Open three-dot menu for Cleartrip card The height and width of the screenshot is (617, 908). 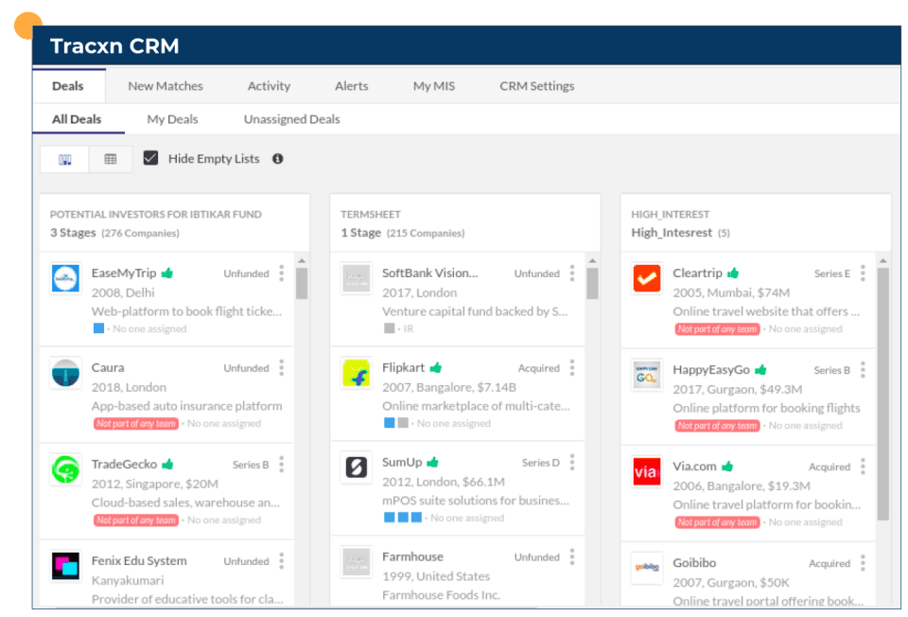tap(863, 273)
